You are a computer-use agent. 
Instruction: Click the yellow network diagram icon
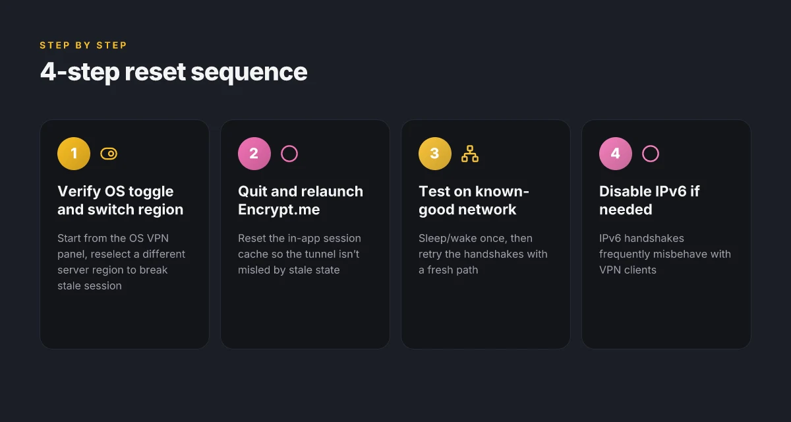[470, 154]
